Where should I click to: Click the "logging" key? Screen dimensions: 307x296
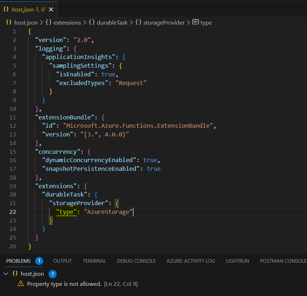51,48
